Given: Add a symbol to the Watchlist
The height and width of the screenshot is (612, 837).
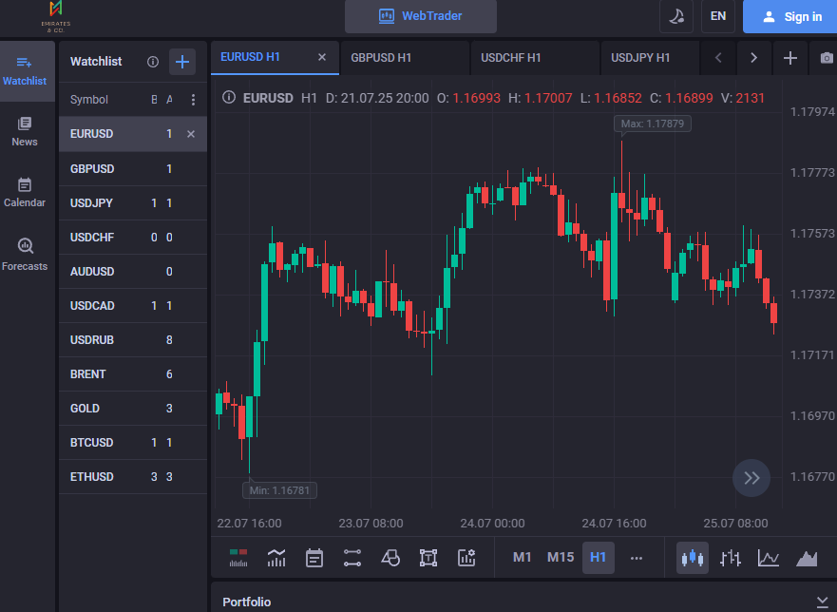Looking at the screenshot, I should (x=182, y=62).
